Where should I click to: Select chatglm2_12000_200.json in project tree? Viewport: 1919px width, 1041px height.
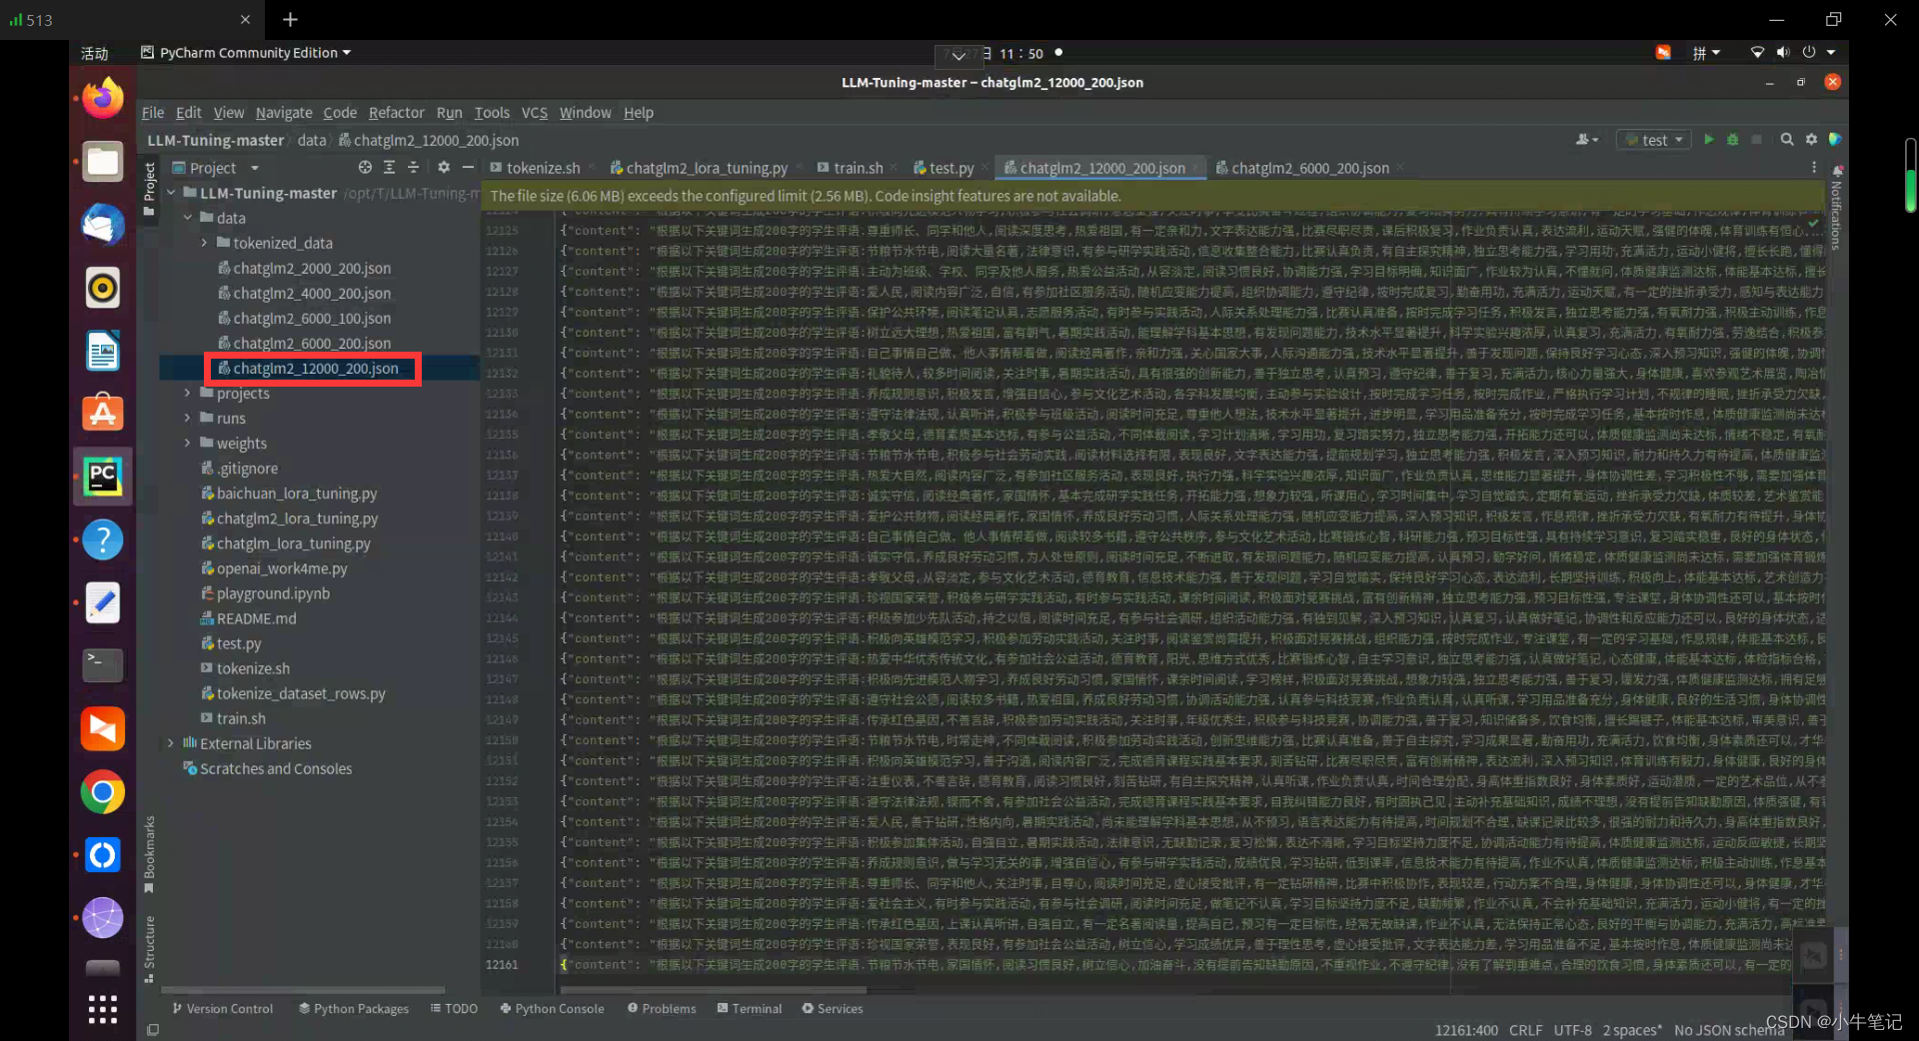[x=315, y=368]
